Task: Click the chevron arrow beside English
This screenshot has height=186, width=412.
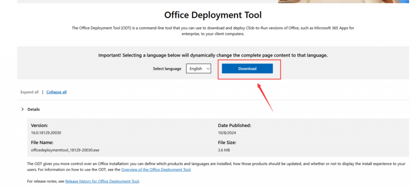Action: point(208,69)
